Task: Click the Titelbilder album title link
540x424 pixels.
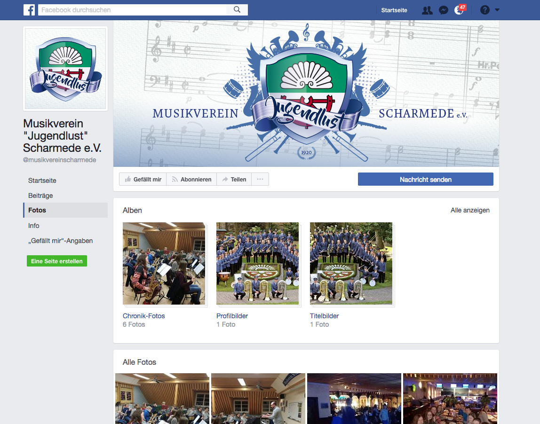Action: tap(325, 316)
